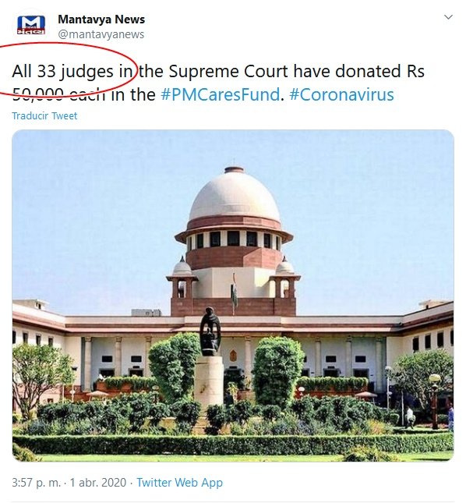Screen dimensions: 466x503
Task: Open the Mantavya News display name
Action: click(x=101, y=19)
